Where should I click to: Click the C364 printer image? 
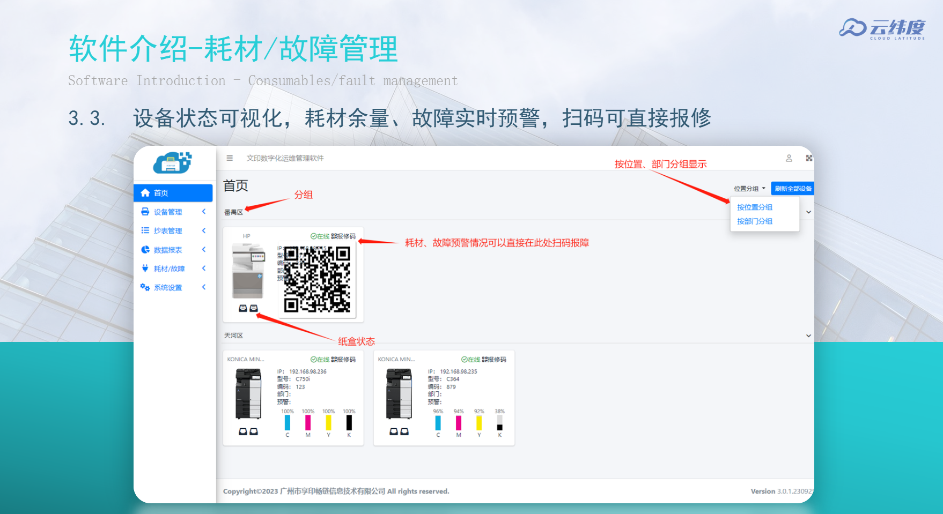399,394
